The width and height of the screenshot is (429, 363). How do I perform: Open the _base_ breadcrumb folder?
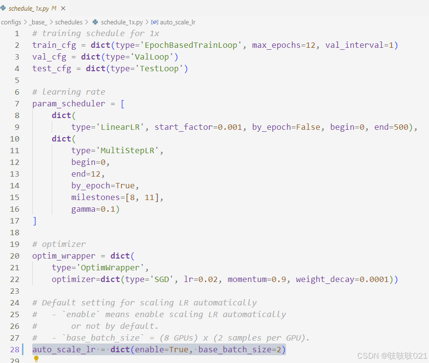38,22
